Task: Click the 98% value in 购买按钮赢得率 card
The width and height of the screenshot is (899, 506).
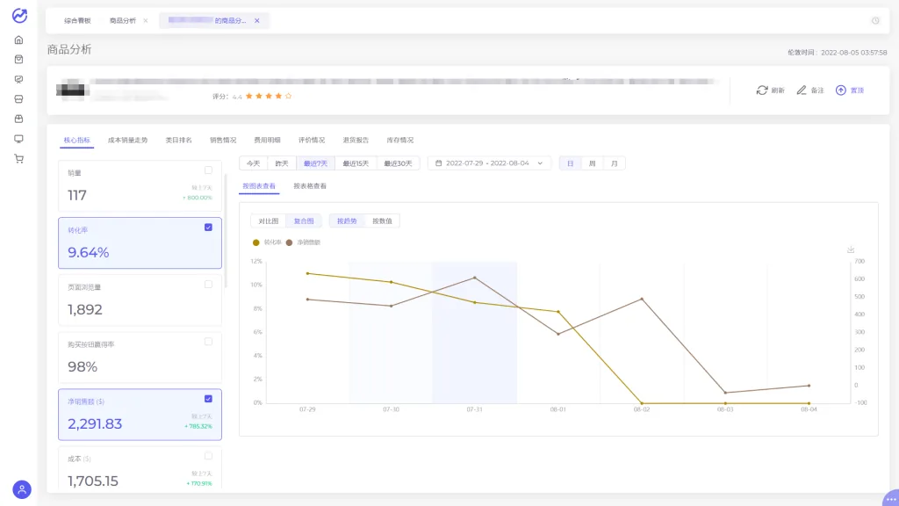Action: point(83,366)
